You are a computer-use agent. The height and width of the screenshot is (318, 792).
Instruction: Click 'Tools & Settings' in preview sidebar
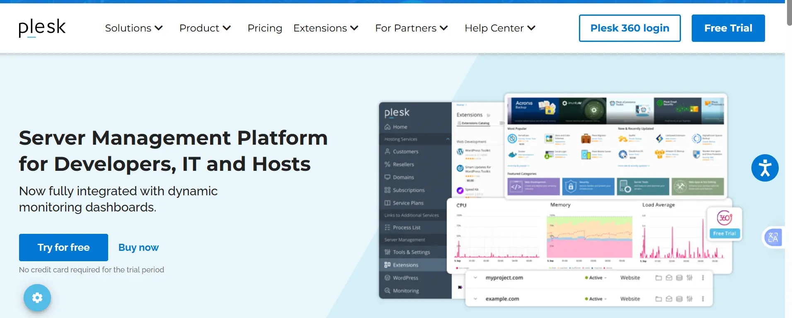pyautogui.click(x=411, y=252)
